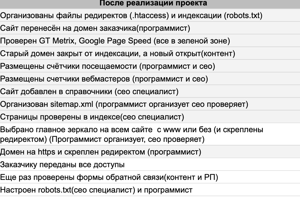Select the cell Размещены счетчики вебмастеров
Image resolution: width=300 pixels, height=198 pixels.
coord(104,79)
